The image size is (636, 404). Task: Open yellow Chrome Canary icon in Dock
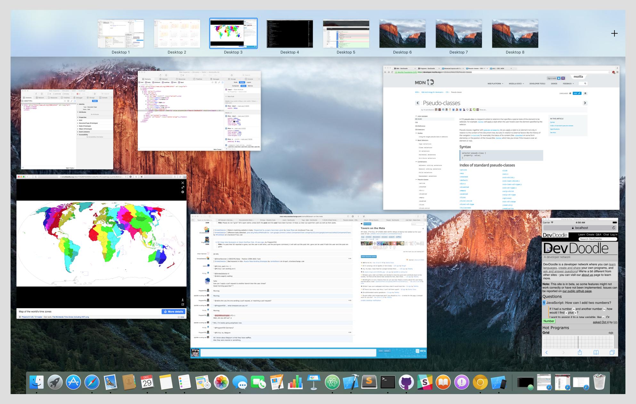tap(480, 382)
